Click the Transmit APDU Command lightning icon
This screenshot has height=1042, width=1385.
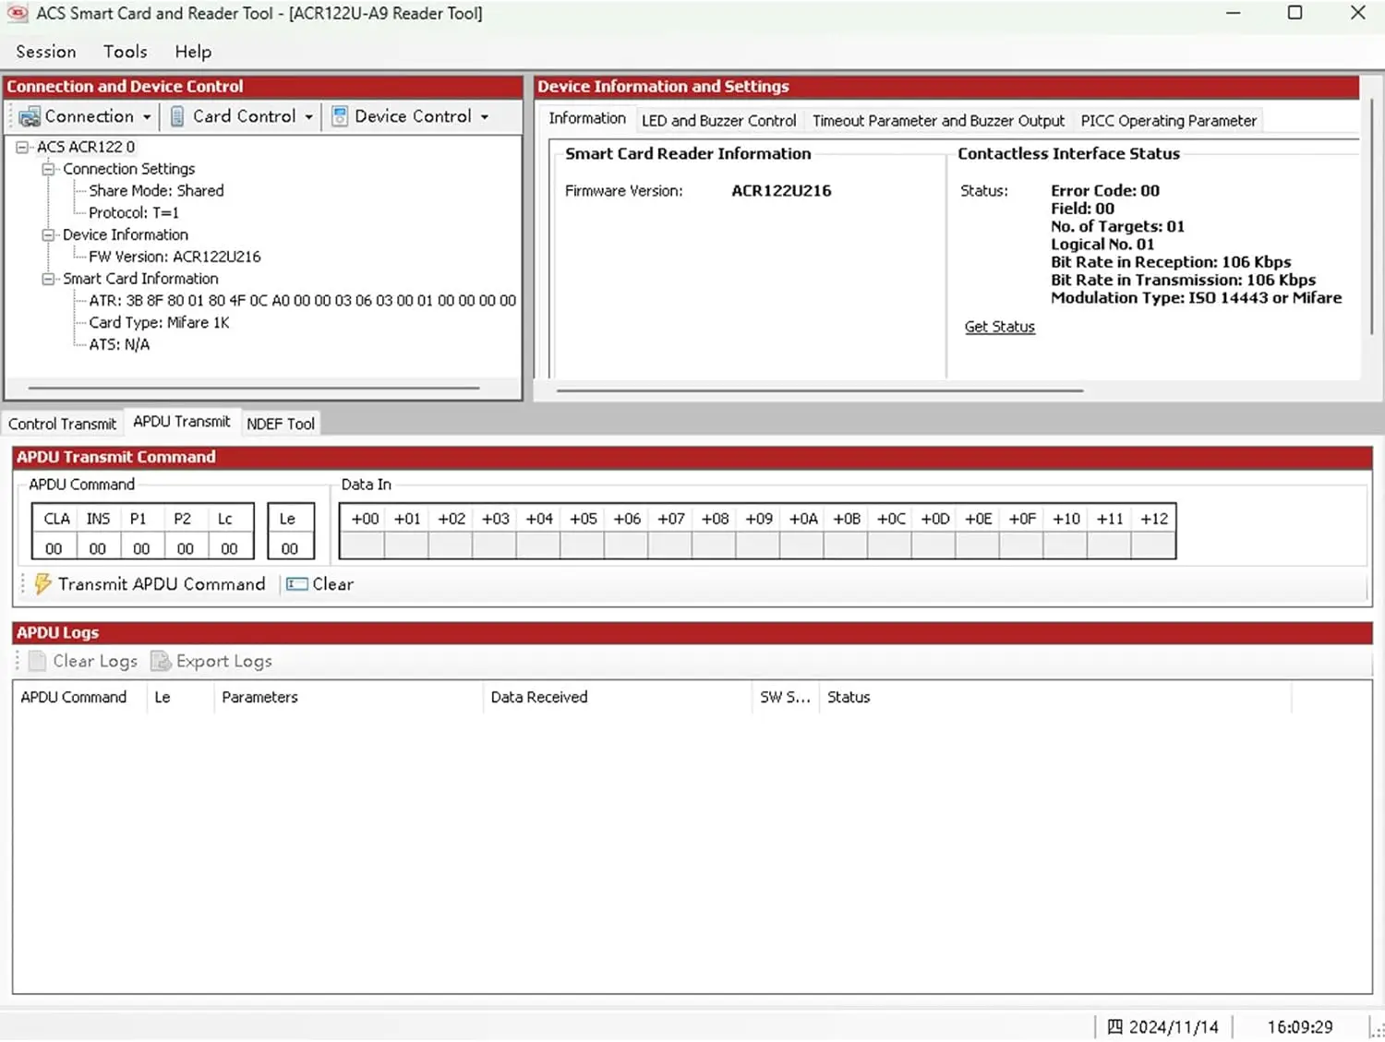tap(42, 584)
